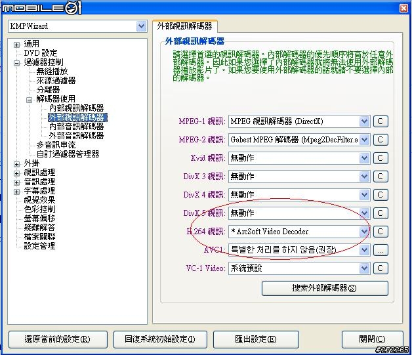Select 疑難解答 in the tree
Viewport: 412px width, 355px height.
(x=39, y=228)
